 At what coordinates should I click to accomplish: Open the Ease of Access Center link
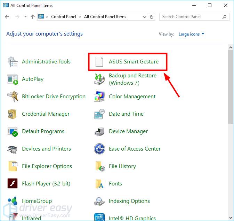(x=135, y=149)
